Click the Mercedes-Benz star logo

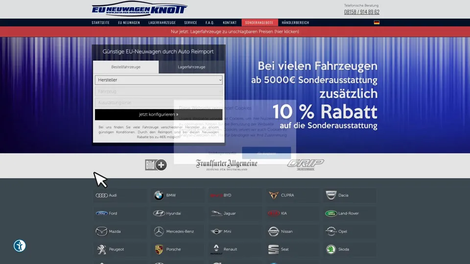[x=159, y=231]
